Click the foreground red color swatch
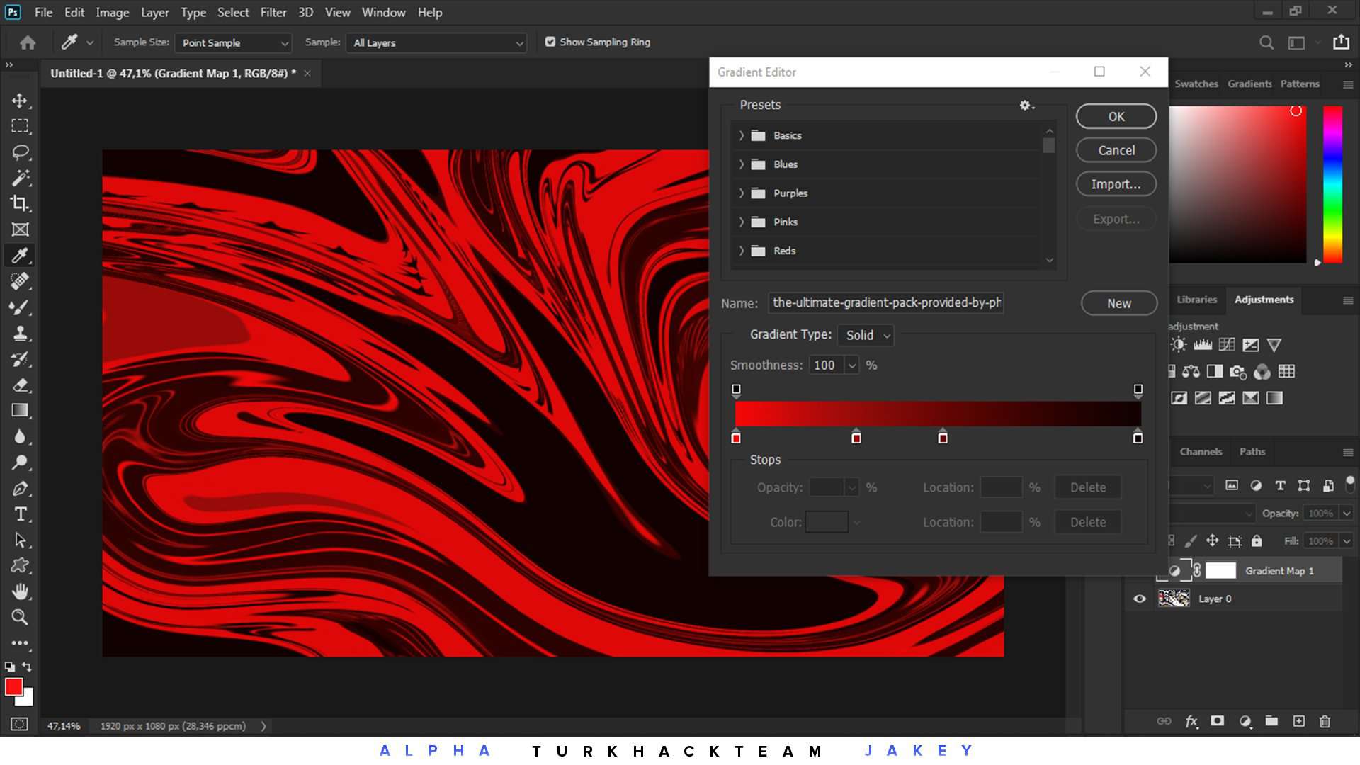This screenshot has height=765, width=1360. [13, 686]
